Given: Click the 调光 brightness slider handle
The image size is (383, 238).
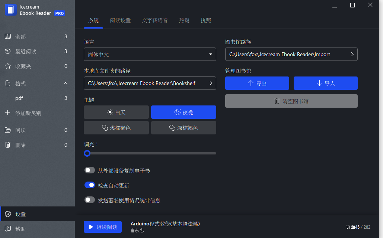Looking at the screenshot, I should point(87,153).
